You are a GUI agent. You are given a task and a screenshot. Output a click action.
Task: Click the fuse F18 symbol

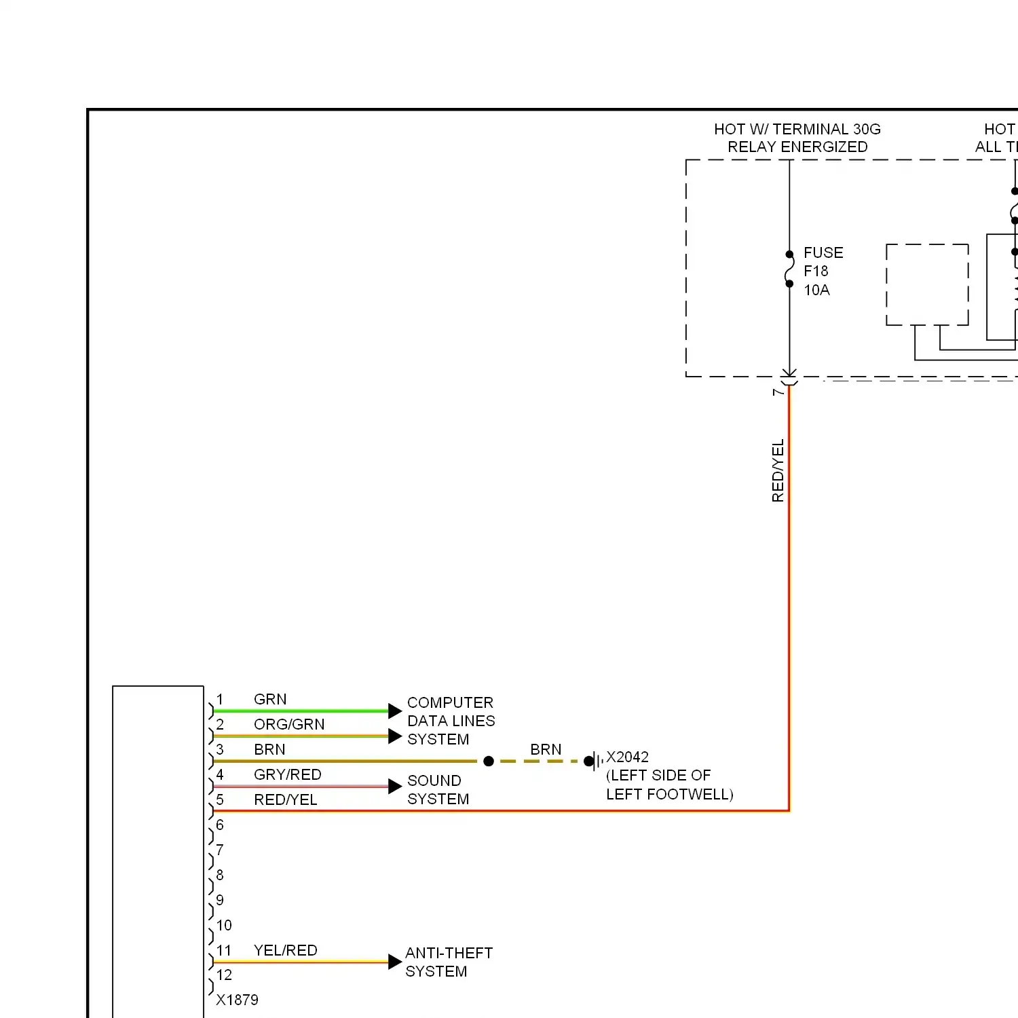click(789, 269)
